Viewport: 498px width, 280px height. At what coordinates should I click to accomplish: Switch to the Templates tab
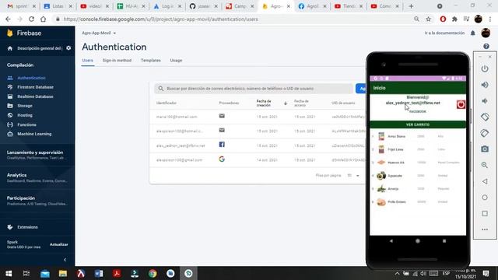pyautogui.click(x=151, y=61)
